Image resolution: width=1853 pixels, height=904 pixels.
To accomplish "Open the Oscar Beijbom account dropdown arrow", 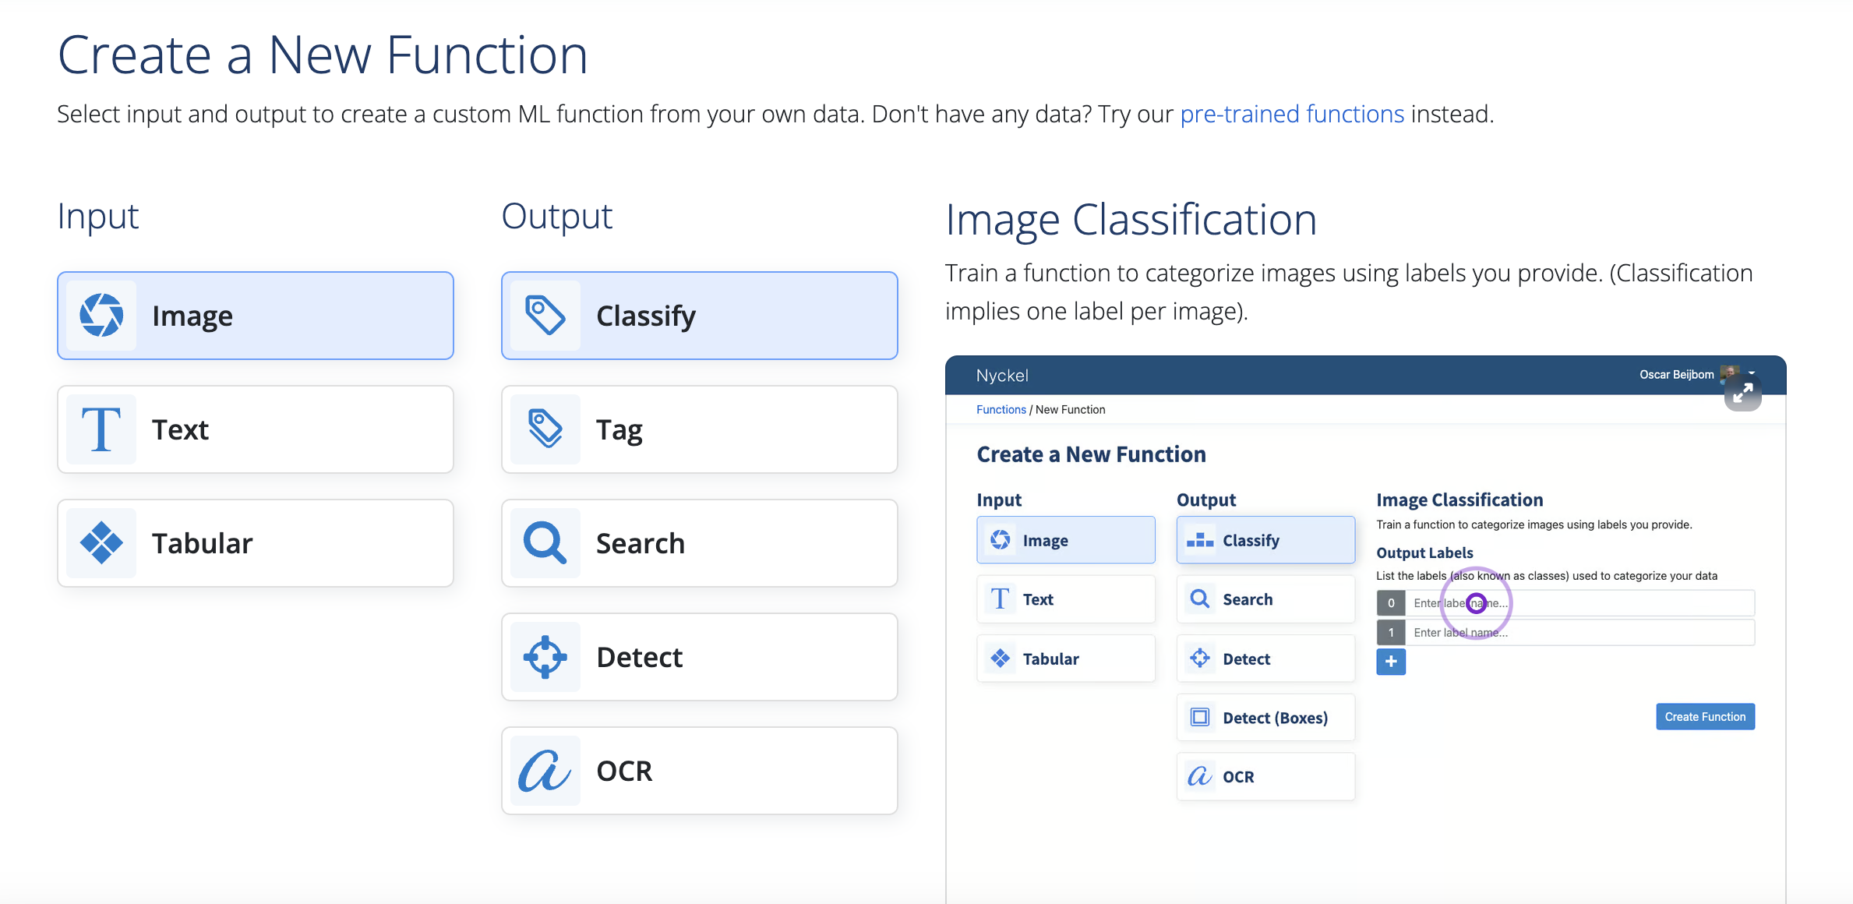I will (1752, 373).
